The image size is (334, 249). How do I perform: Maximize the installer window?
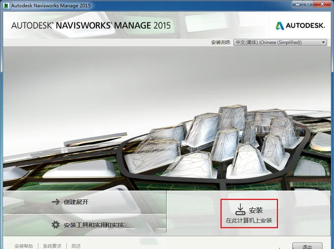pyautogui.click(x=308, y=4)
